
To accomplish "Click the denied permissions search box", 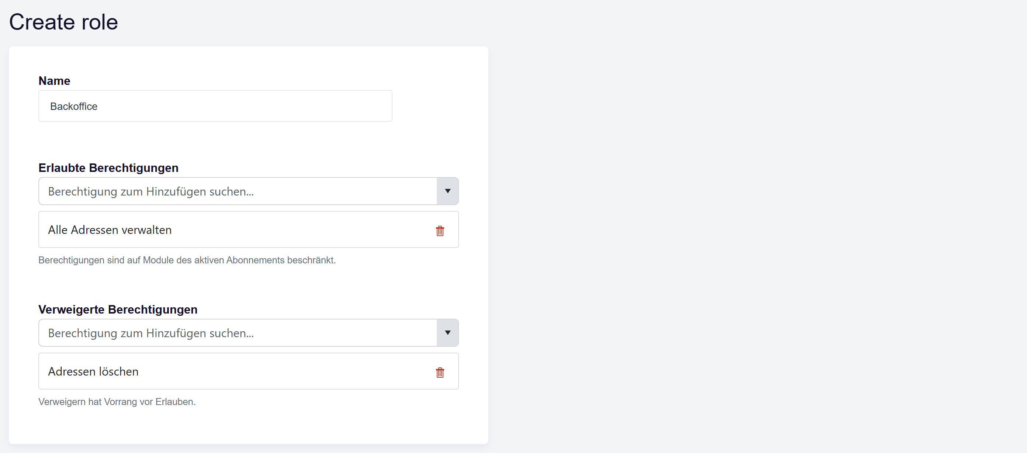I will coord(238,333).
